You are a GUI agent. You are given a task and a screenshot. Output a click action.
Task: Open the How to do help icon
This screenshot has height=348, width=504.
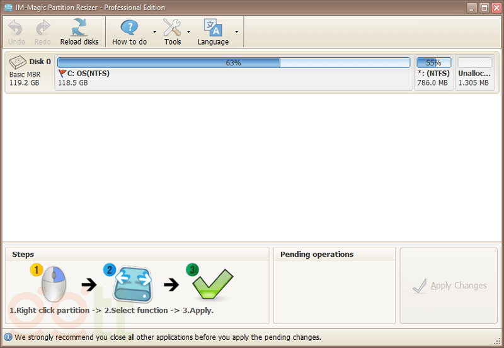tap(129, 28)
